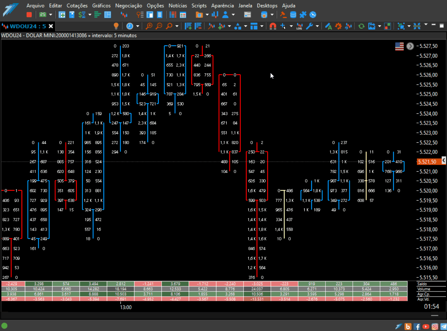Open dropdown arrow next to dollar hourglass icon
The width and height of the screenshot is (447, 331).
(x=90, y=15)
